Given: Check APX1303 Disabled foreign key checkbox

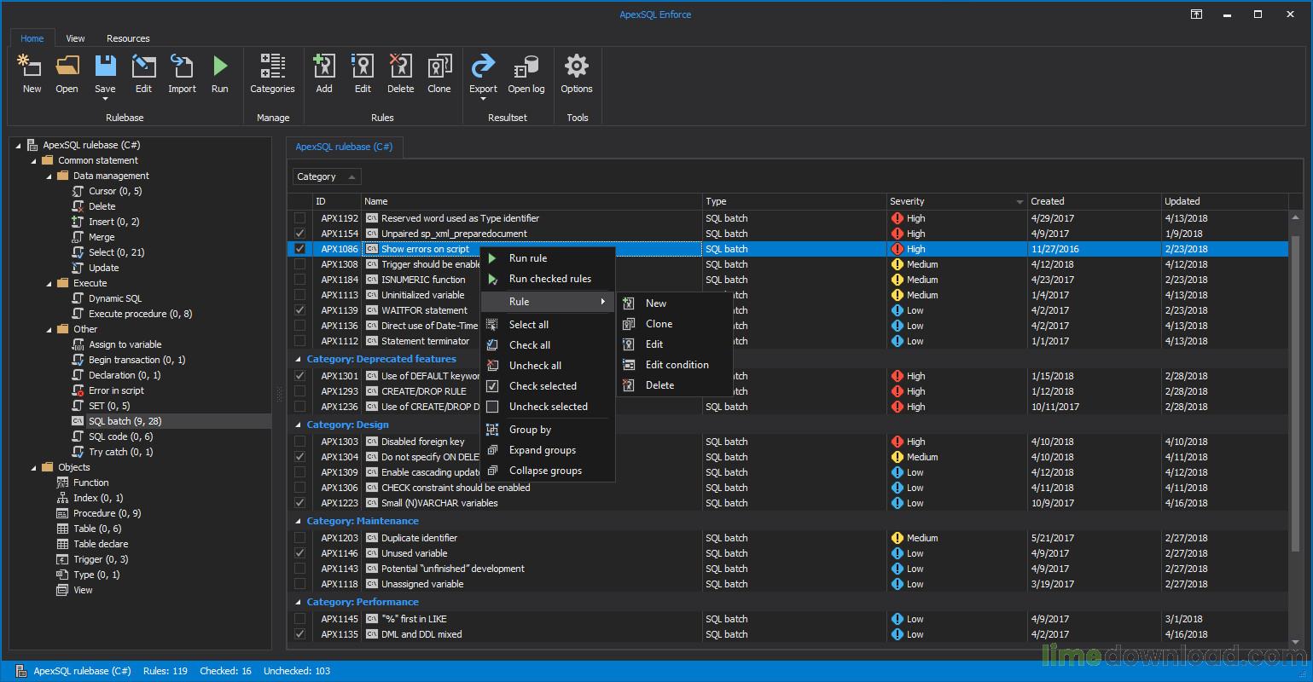Looking at the screenshot, I should 299,442.
